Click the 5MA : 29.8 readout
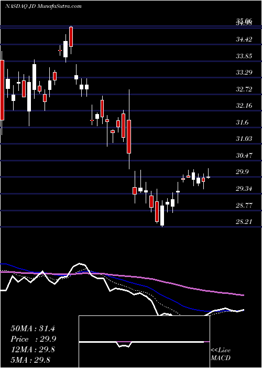 30,360
